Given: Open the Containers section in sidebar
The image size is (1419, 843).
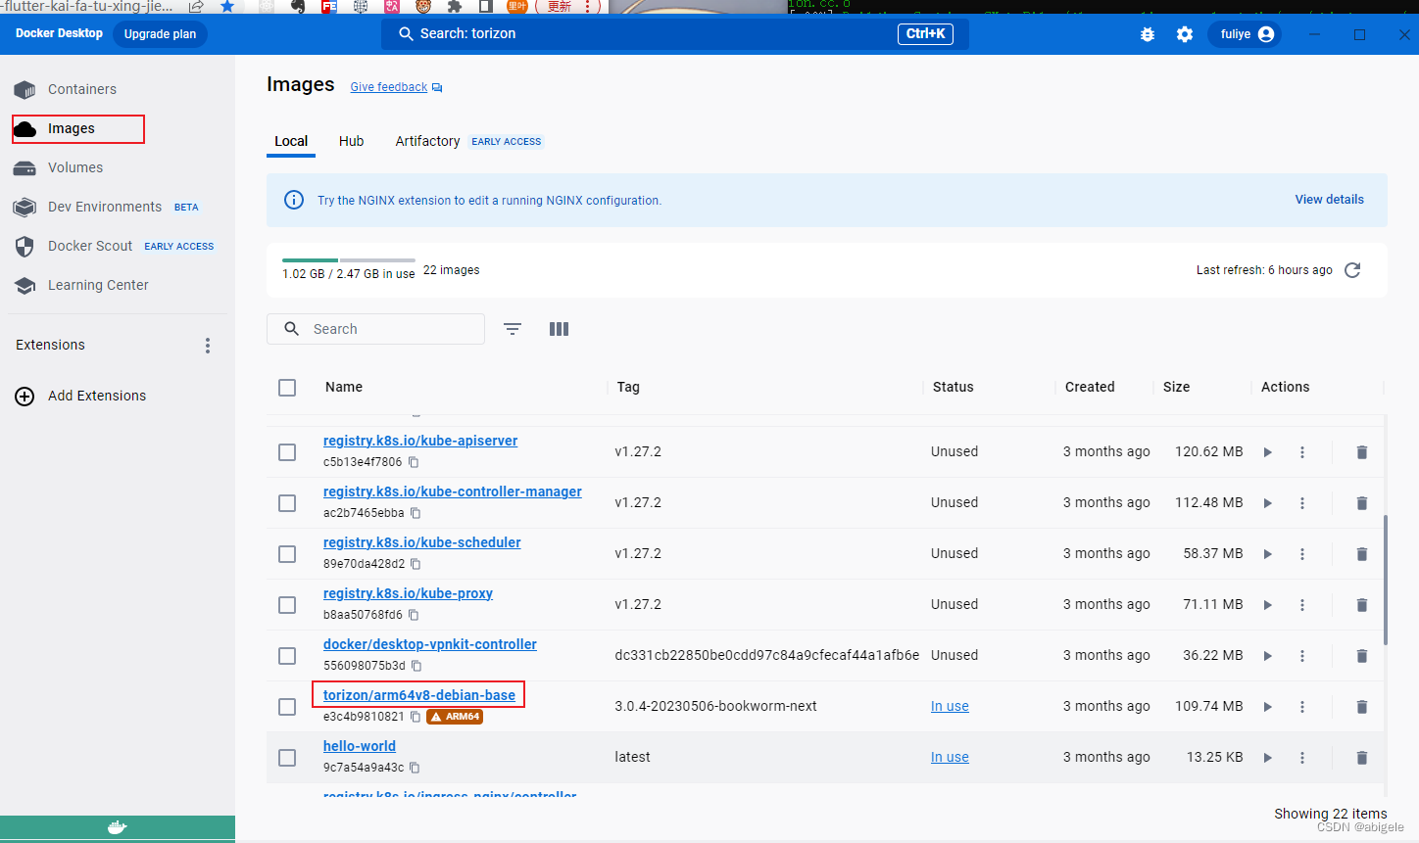Looking at the screenshot, I should [x=82, y=89].
